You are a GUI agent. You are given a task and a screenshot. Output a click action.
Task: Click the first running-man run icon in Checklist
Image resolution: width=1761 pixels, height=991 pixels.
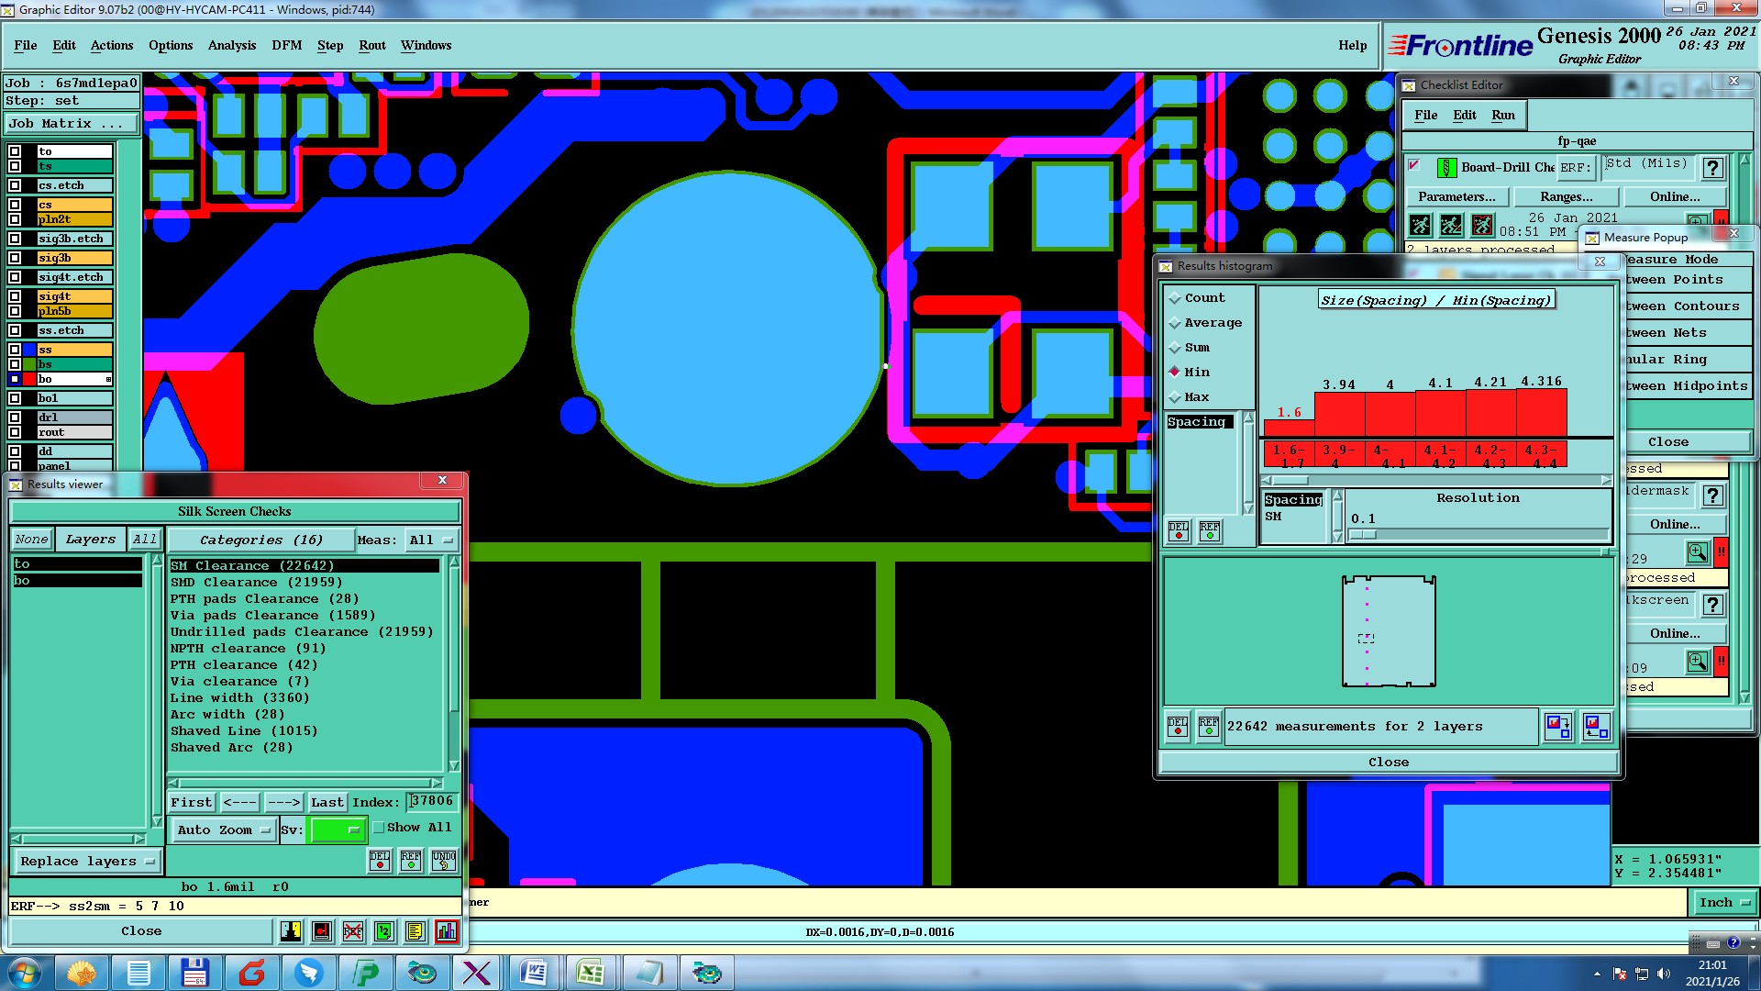coord(1420,225)
